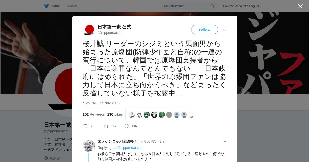Click the green-haired liker avatar

coord(147,115)
